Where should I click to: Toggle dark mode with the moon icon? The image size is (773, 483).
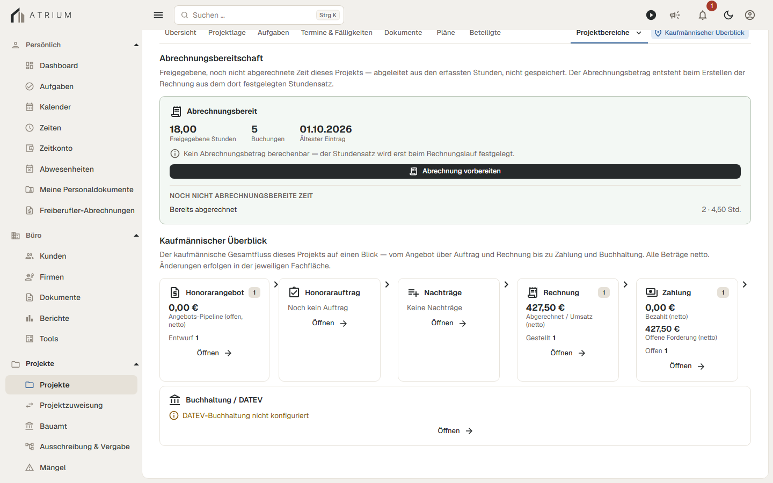coord(728,15)
